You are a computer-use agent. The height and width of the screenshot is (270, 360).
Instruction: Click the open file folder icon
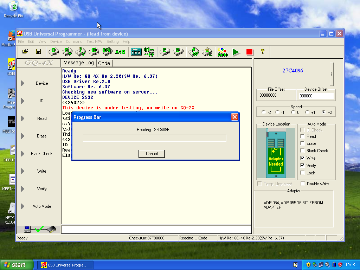(25, 52)
